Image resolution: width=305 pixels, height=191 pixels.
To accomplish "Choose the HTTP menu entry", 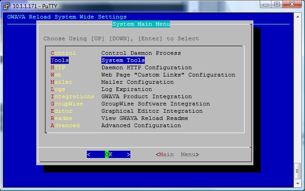I will coord(58,67).
